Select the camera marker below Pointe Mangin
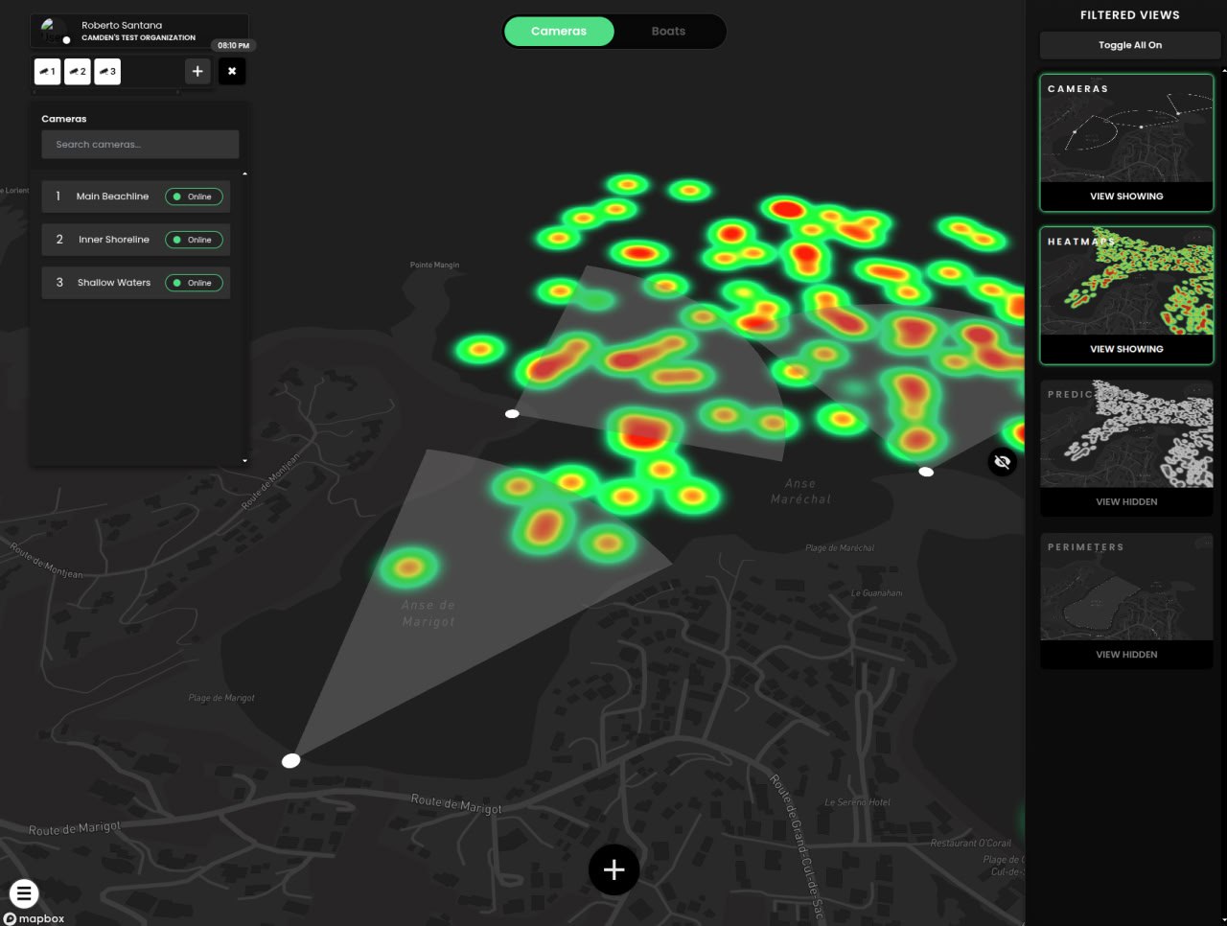The image size is (1227, 926). (512, 413)
